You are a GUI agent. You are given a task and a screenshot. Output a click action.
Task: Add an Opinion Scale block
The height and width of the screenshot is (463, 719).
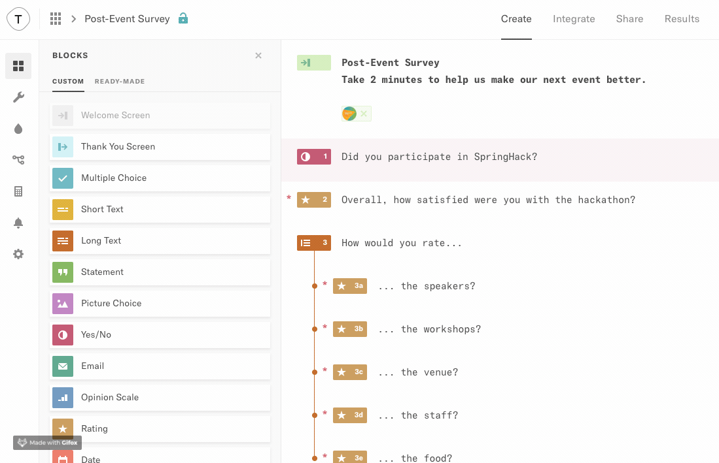click(160, 398)
